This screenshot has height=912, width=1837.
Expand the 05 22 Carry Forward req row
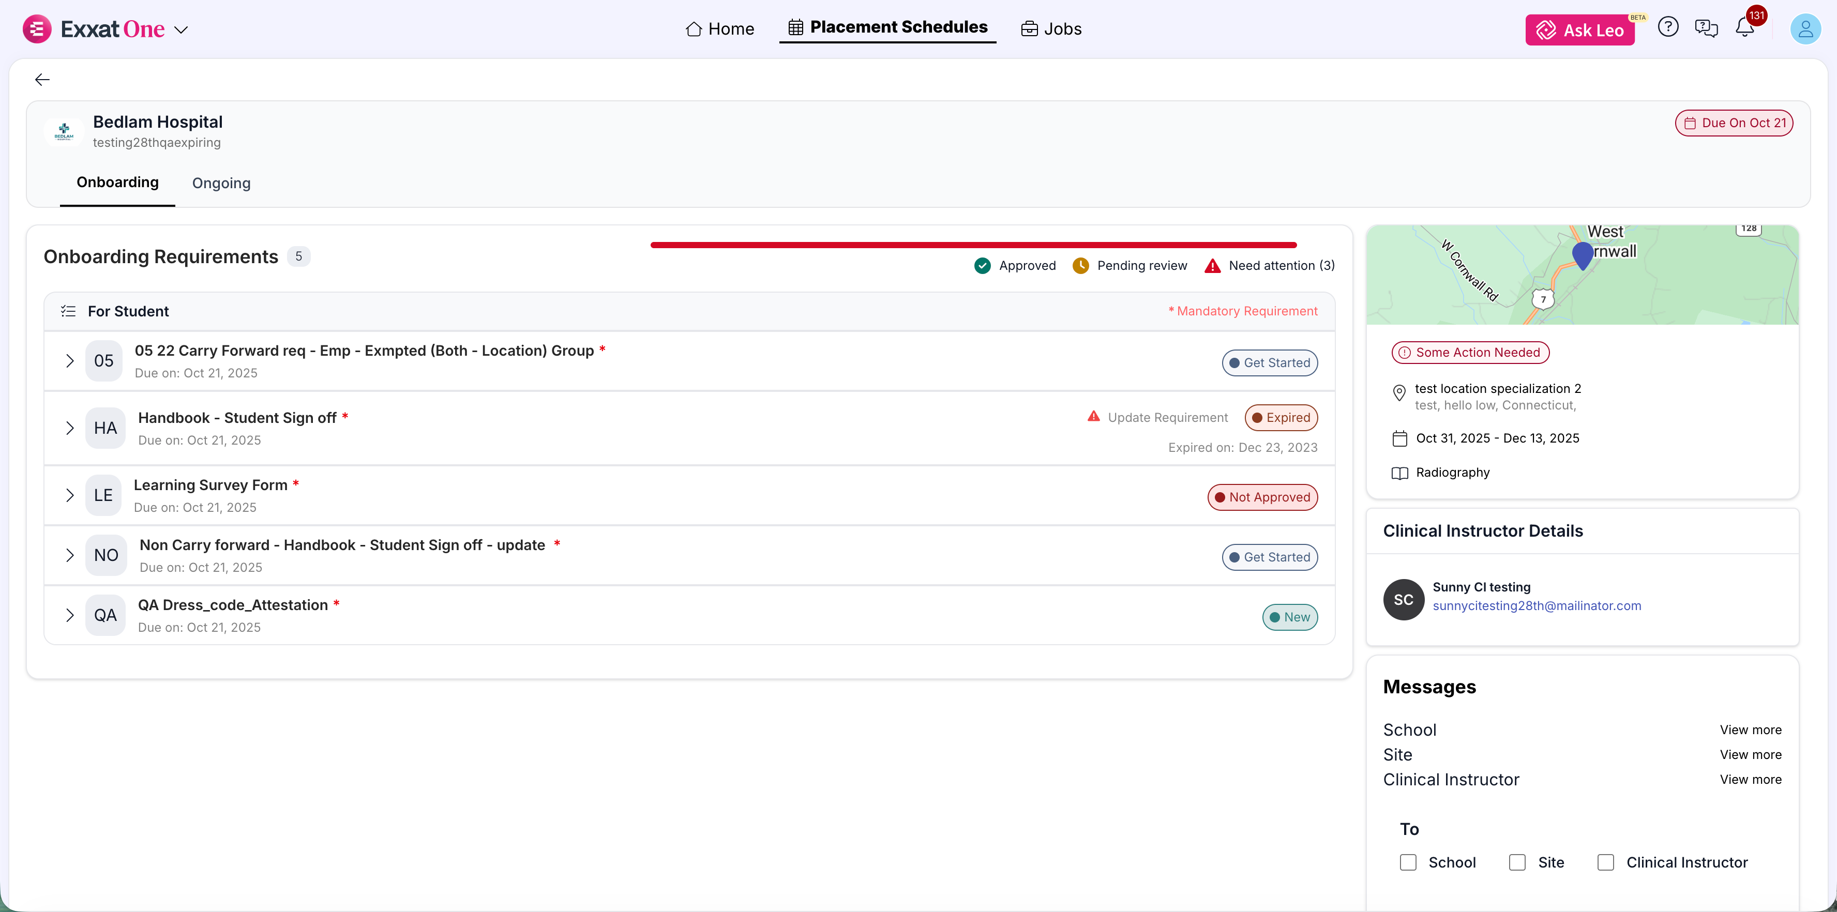click(70, 361)
